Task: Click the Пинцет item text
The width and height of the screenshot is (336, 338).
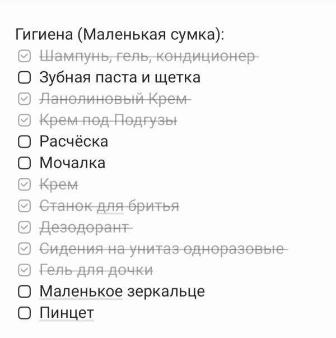Action: 67,313
